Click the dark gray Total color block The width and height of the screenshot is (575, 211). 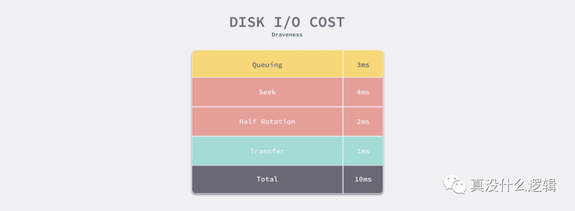point(267,179)
